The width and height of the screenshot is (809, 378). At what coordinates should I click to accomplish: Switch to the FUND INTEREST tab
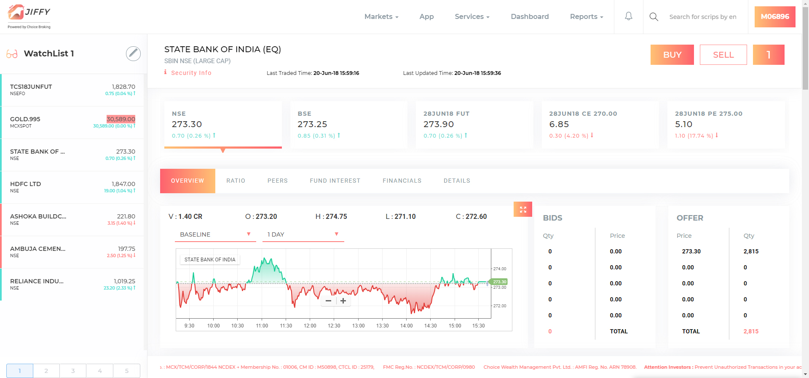click(335, 181)
